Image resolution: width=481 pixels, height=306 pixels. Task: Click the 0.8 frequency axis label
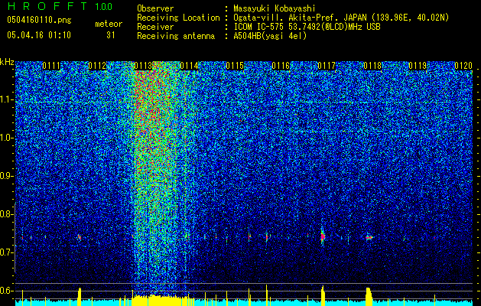pos(6,214)
